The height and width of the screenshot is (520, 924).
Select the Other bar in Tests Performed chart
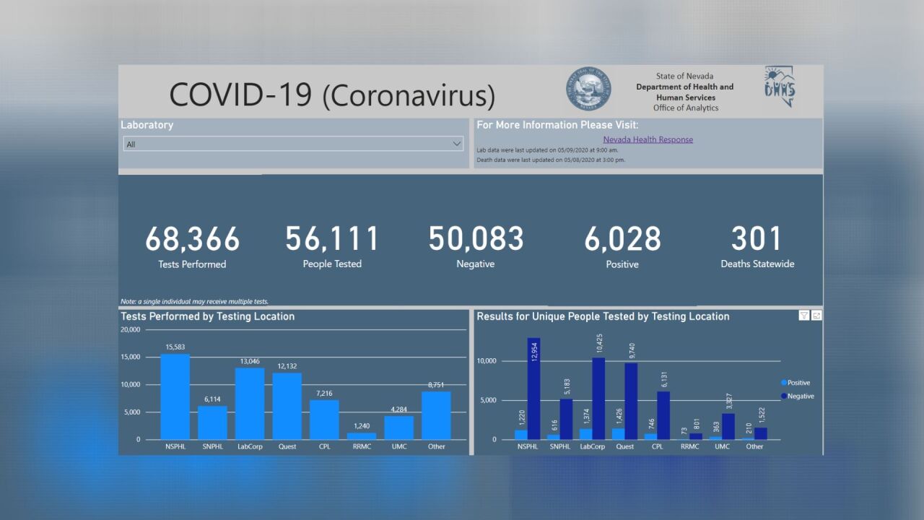tap(436, 415)
